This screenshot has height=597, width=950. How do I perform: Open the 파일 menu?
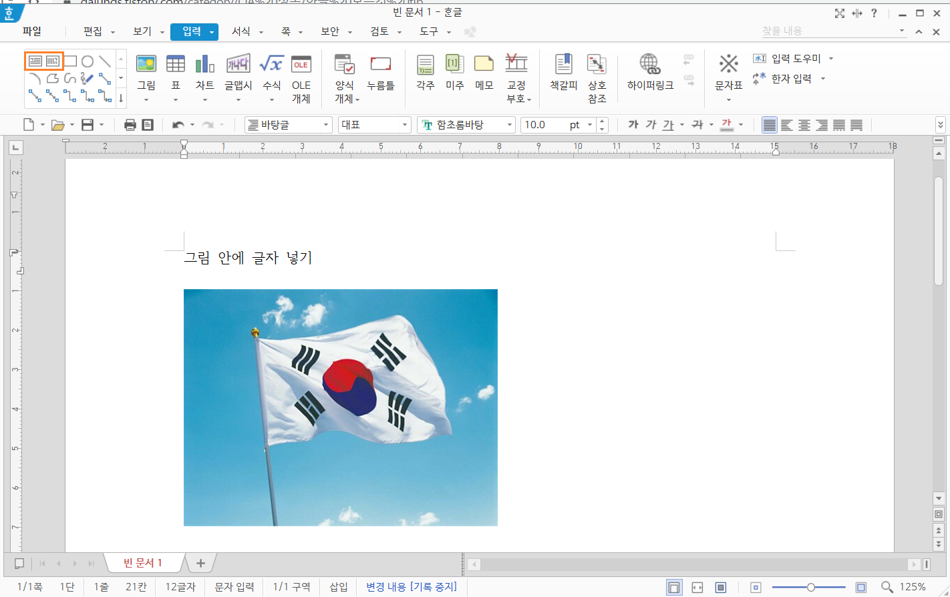click(x=32, y=31)
